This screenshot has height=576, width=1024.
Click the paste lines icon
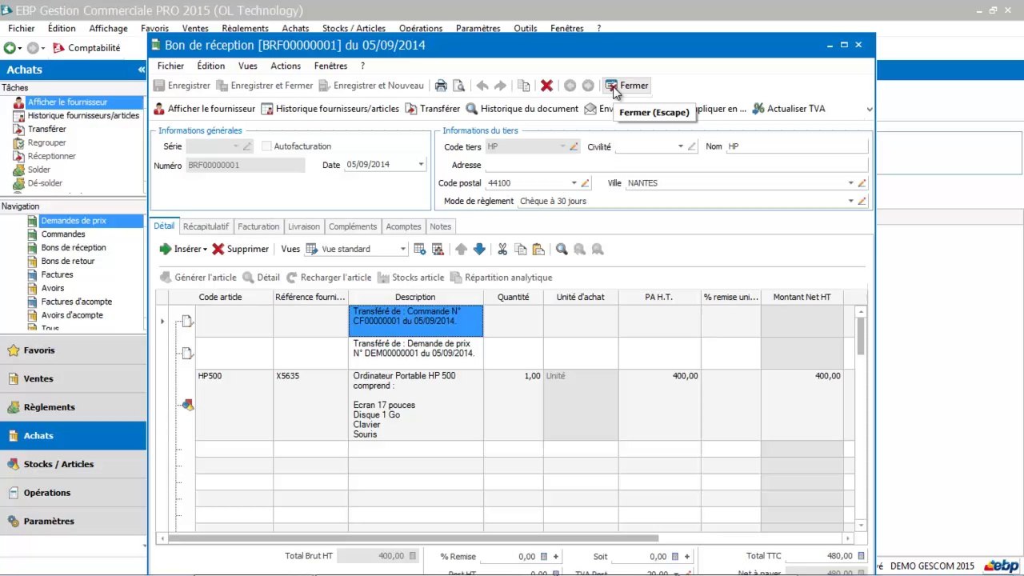[x=538, y=249]
